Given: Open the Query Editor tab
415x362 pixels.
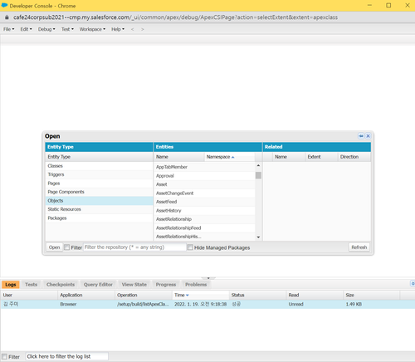Looking at the screenshot, I should pos(98,285).
